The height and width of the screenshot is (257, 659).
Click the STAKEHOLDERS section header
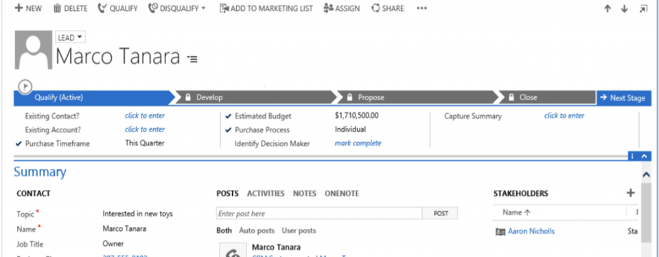[521, 193]
